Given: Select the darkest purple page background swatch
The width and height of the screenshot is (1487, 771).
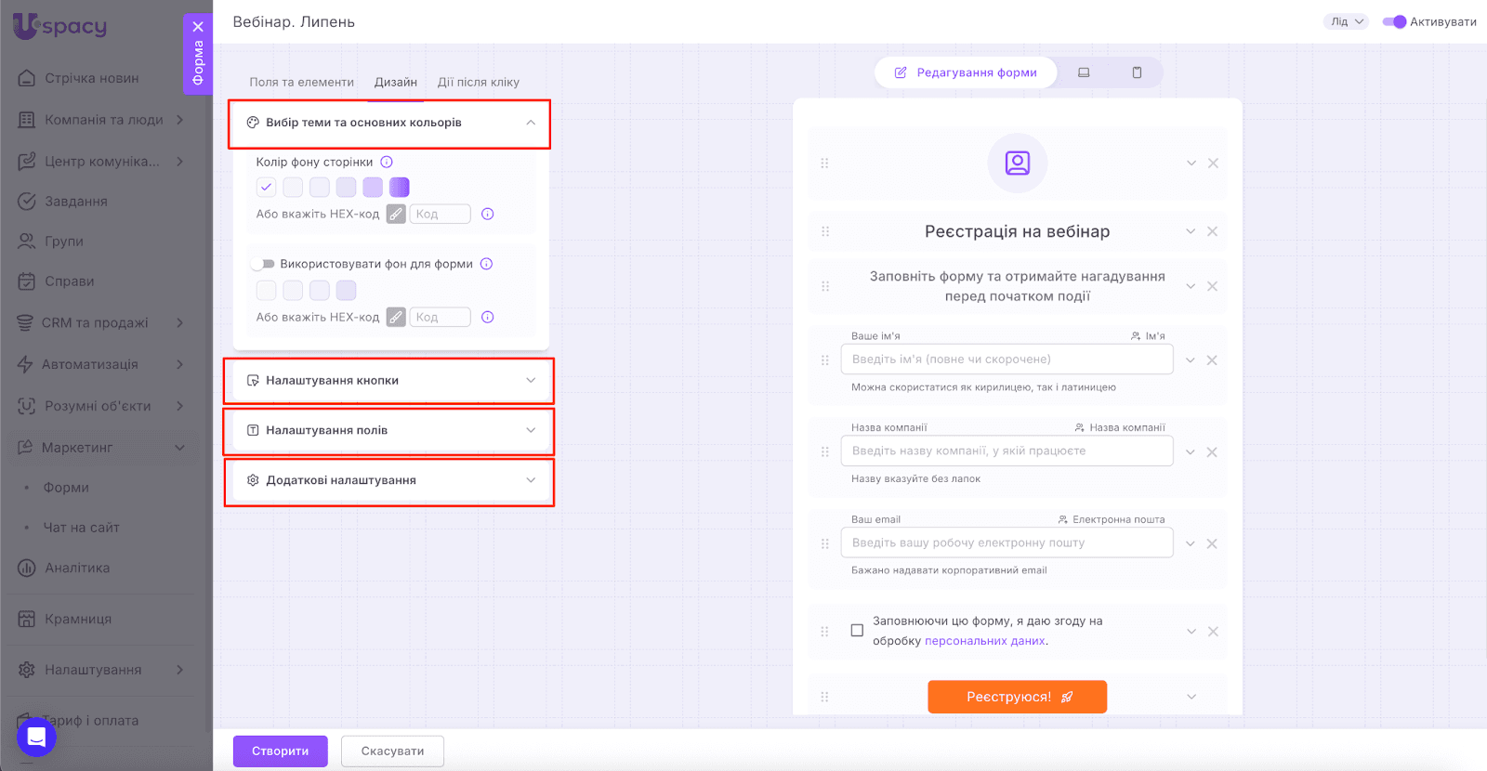Looking at the screenshot, I should click(400, 188).
